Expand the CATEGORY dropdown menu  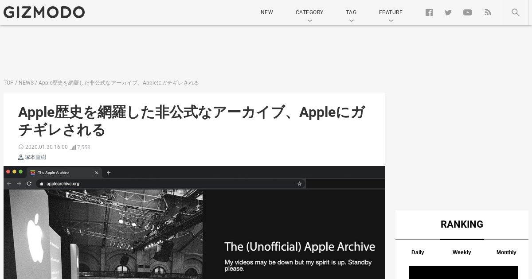(x=309, y=12)
